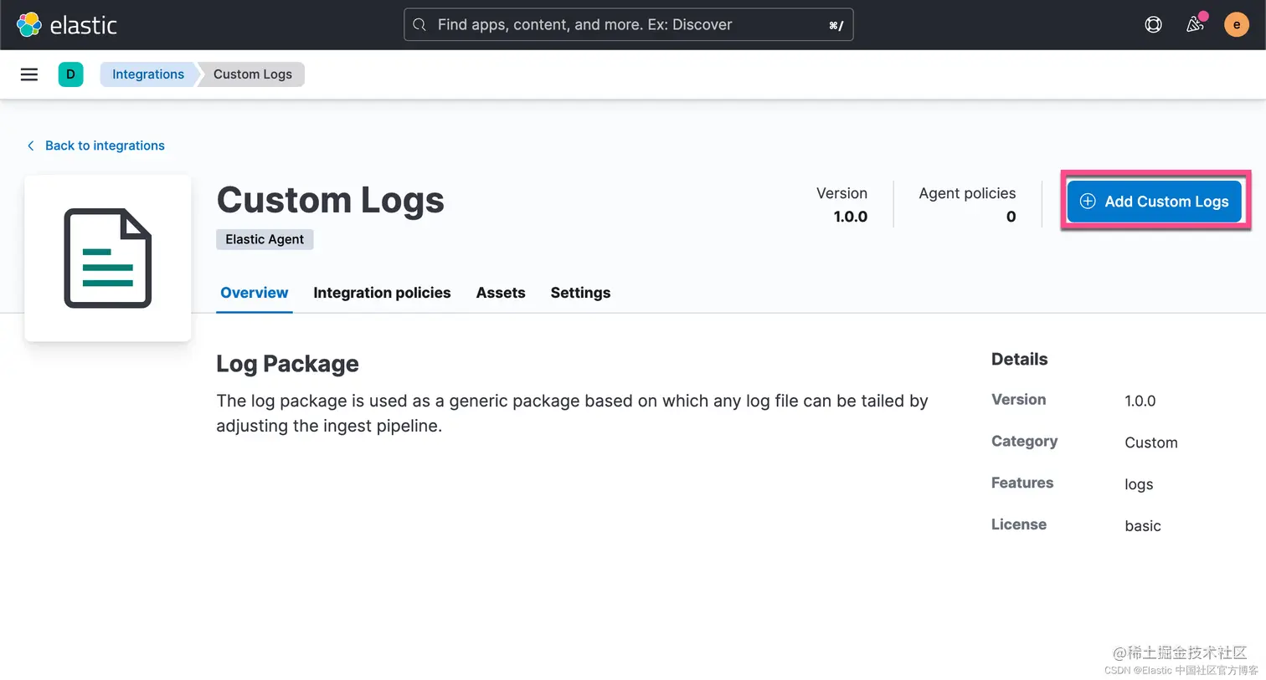Click the Category label in Details

point(1024,441)
